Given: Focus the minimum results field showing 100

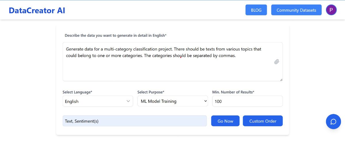Looking at the screenshot, I should click(247, 101).
